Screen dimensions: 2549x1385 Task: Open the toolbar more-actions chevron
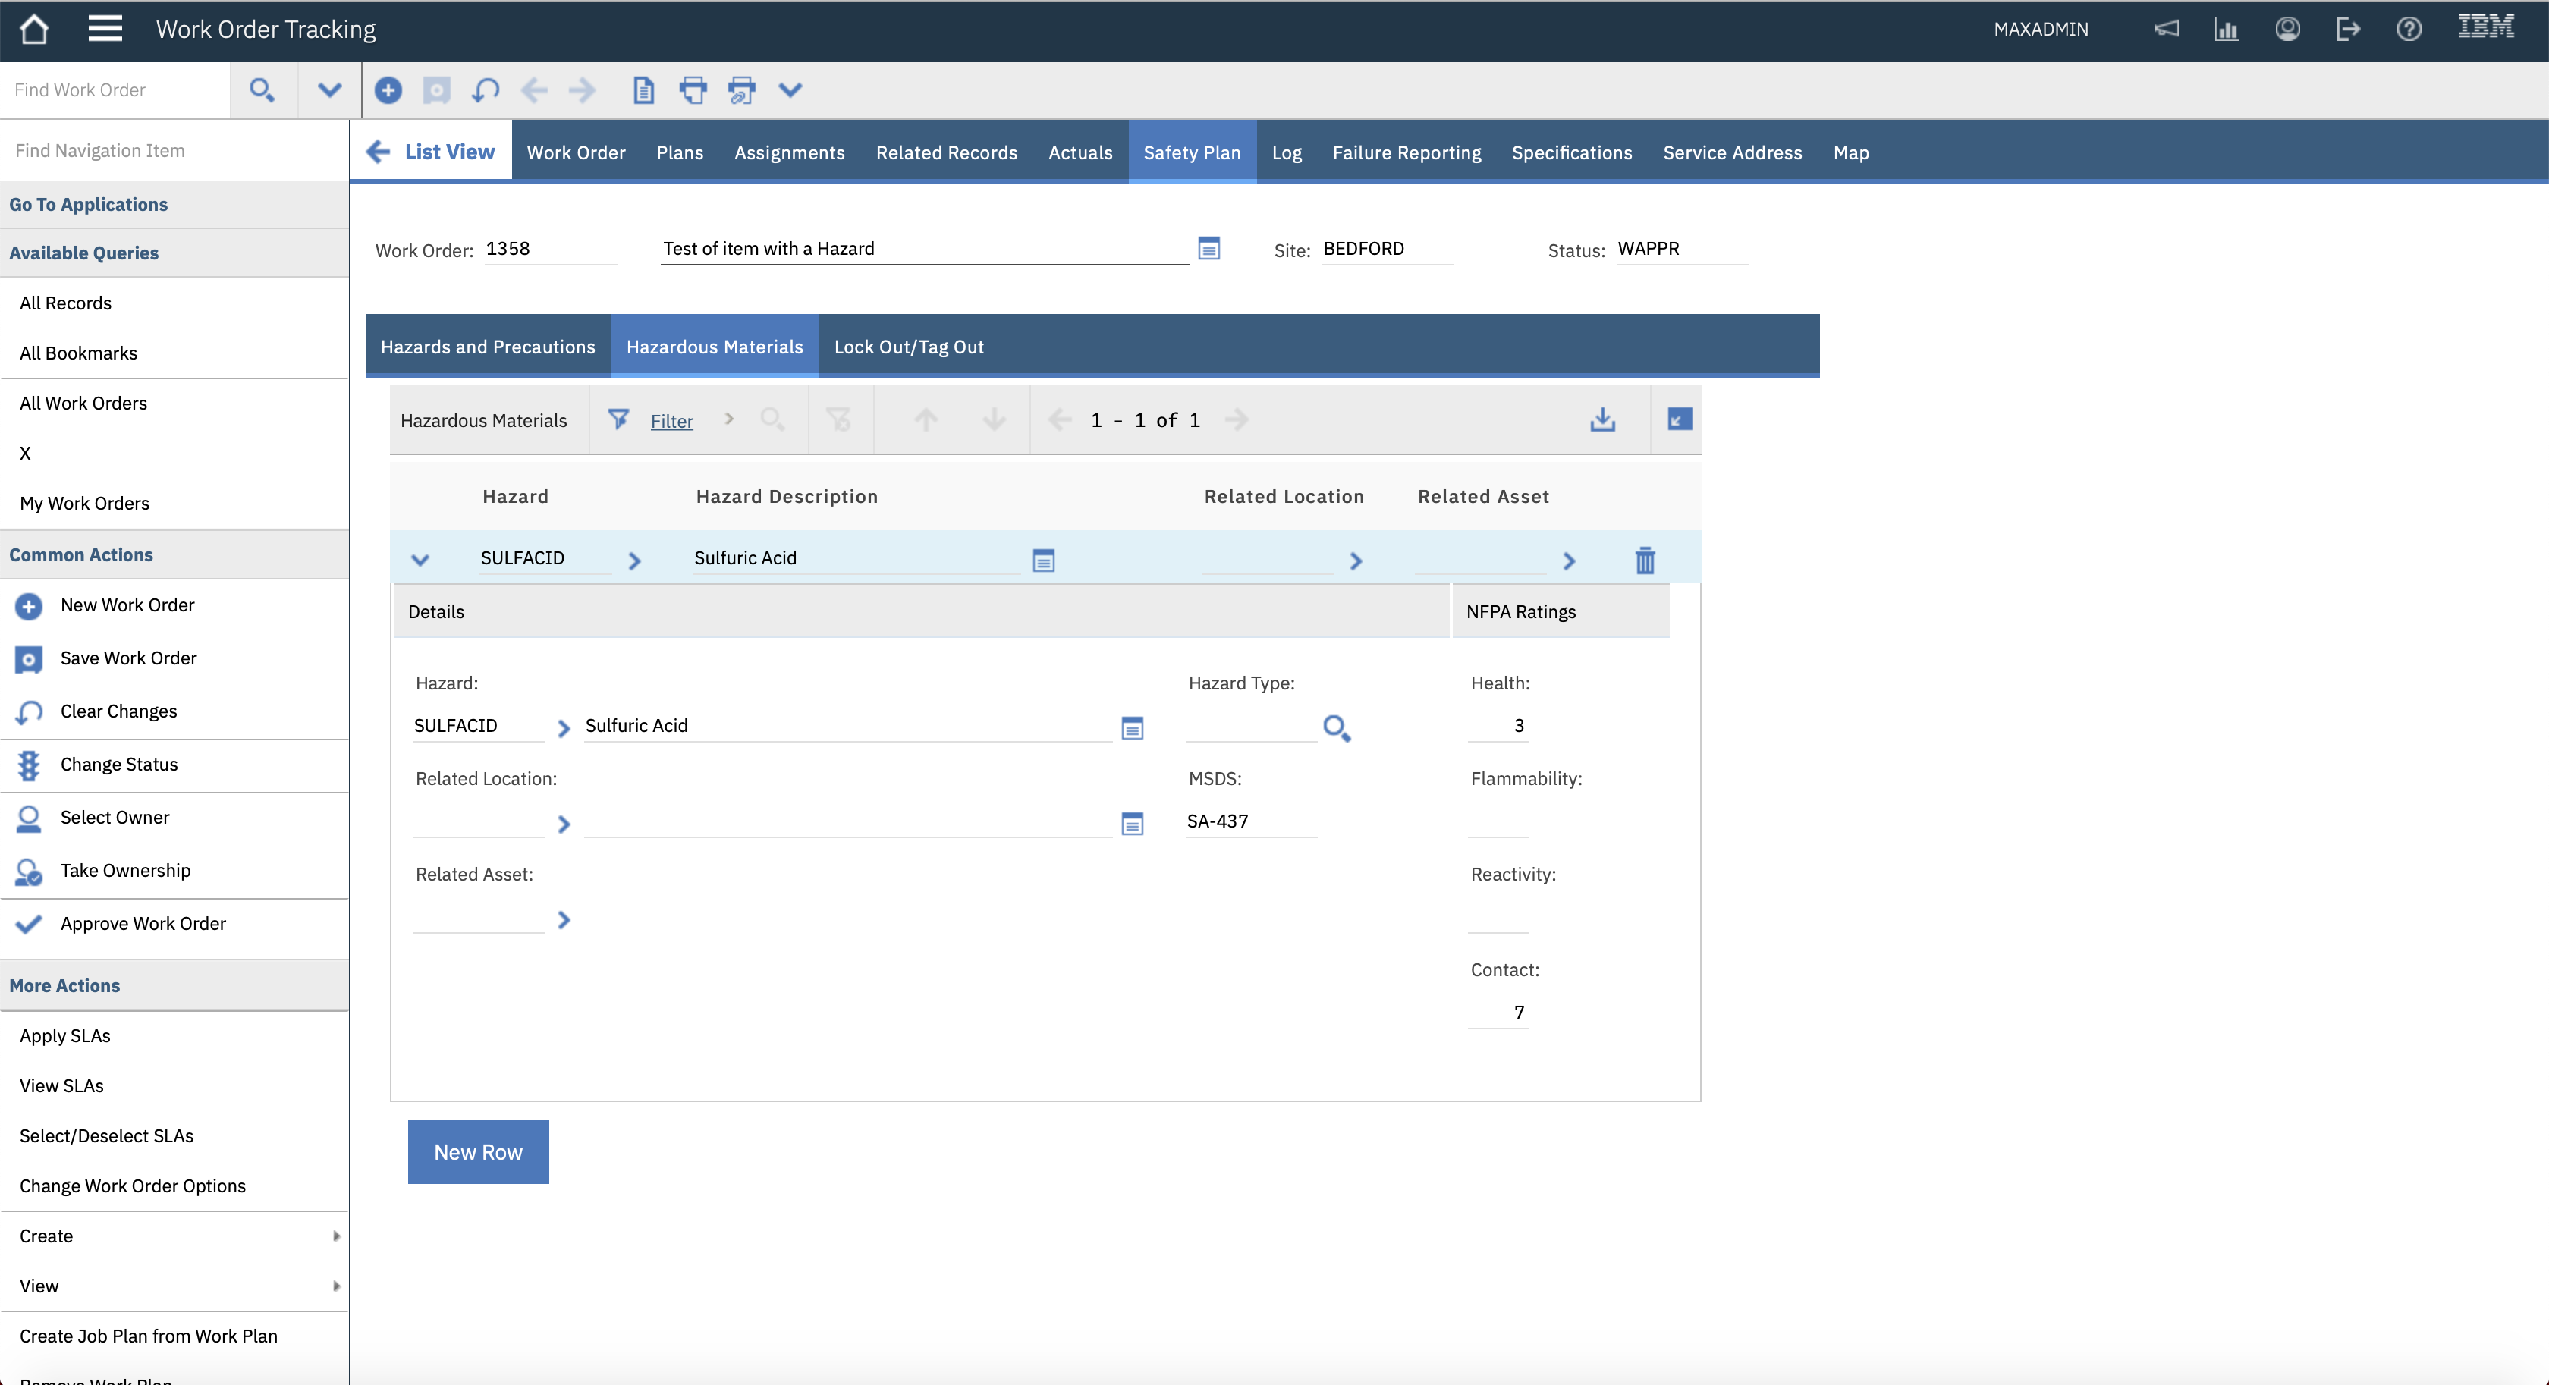click(790, 90)
